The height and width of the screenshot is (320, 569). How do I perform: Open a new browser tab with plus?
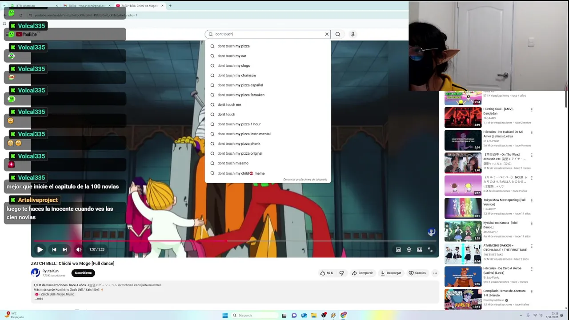click(x=170, y=6)
